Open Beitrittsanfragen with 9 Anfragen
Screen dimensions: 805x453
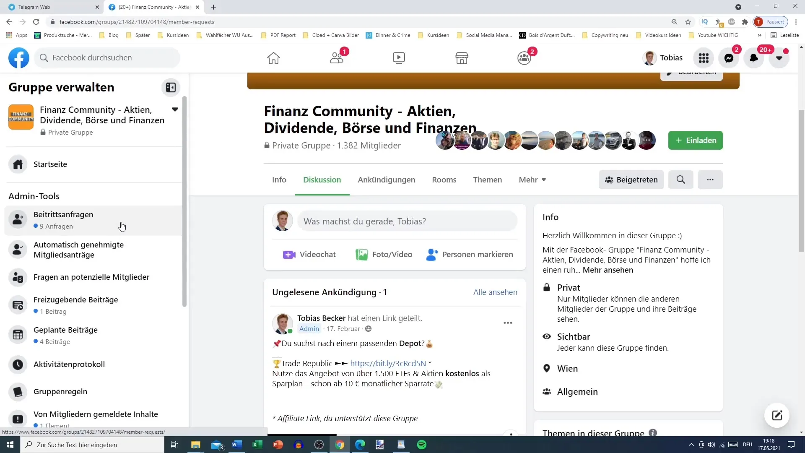[x=93, y=220]
